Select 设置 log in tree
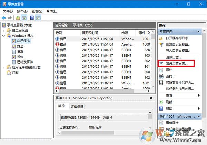Screen dimensions: 207x145 20,51
